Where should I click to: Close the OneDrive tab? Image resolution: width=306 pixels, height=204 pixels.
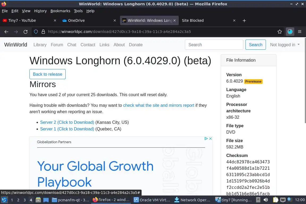(x=115, y=20)
